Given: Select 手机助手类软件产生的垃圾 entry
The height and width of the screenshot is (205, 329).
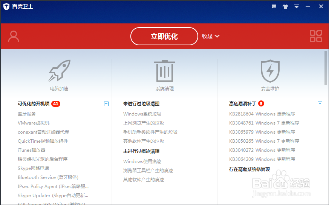Looking at the screenshot, I should tap(150, 132).
